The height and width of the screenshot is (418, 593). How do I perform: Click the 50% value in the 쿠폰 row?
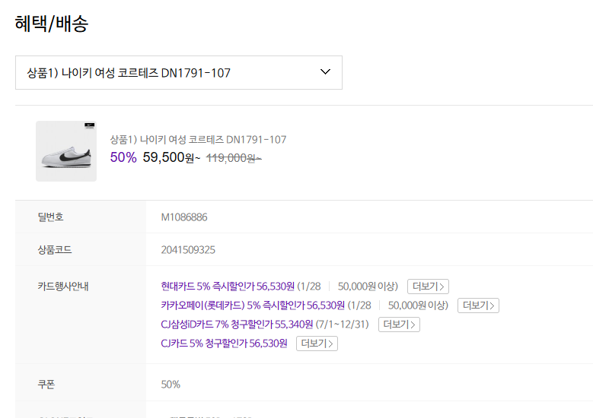click(x=171, y=385)
